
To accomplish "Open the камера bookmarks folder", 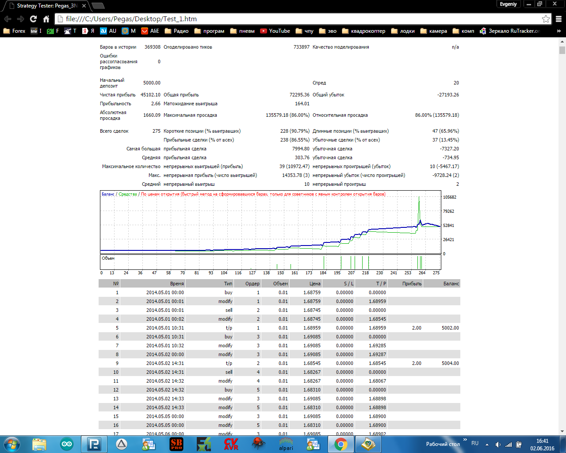I will (x=433, y=31).
